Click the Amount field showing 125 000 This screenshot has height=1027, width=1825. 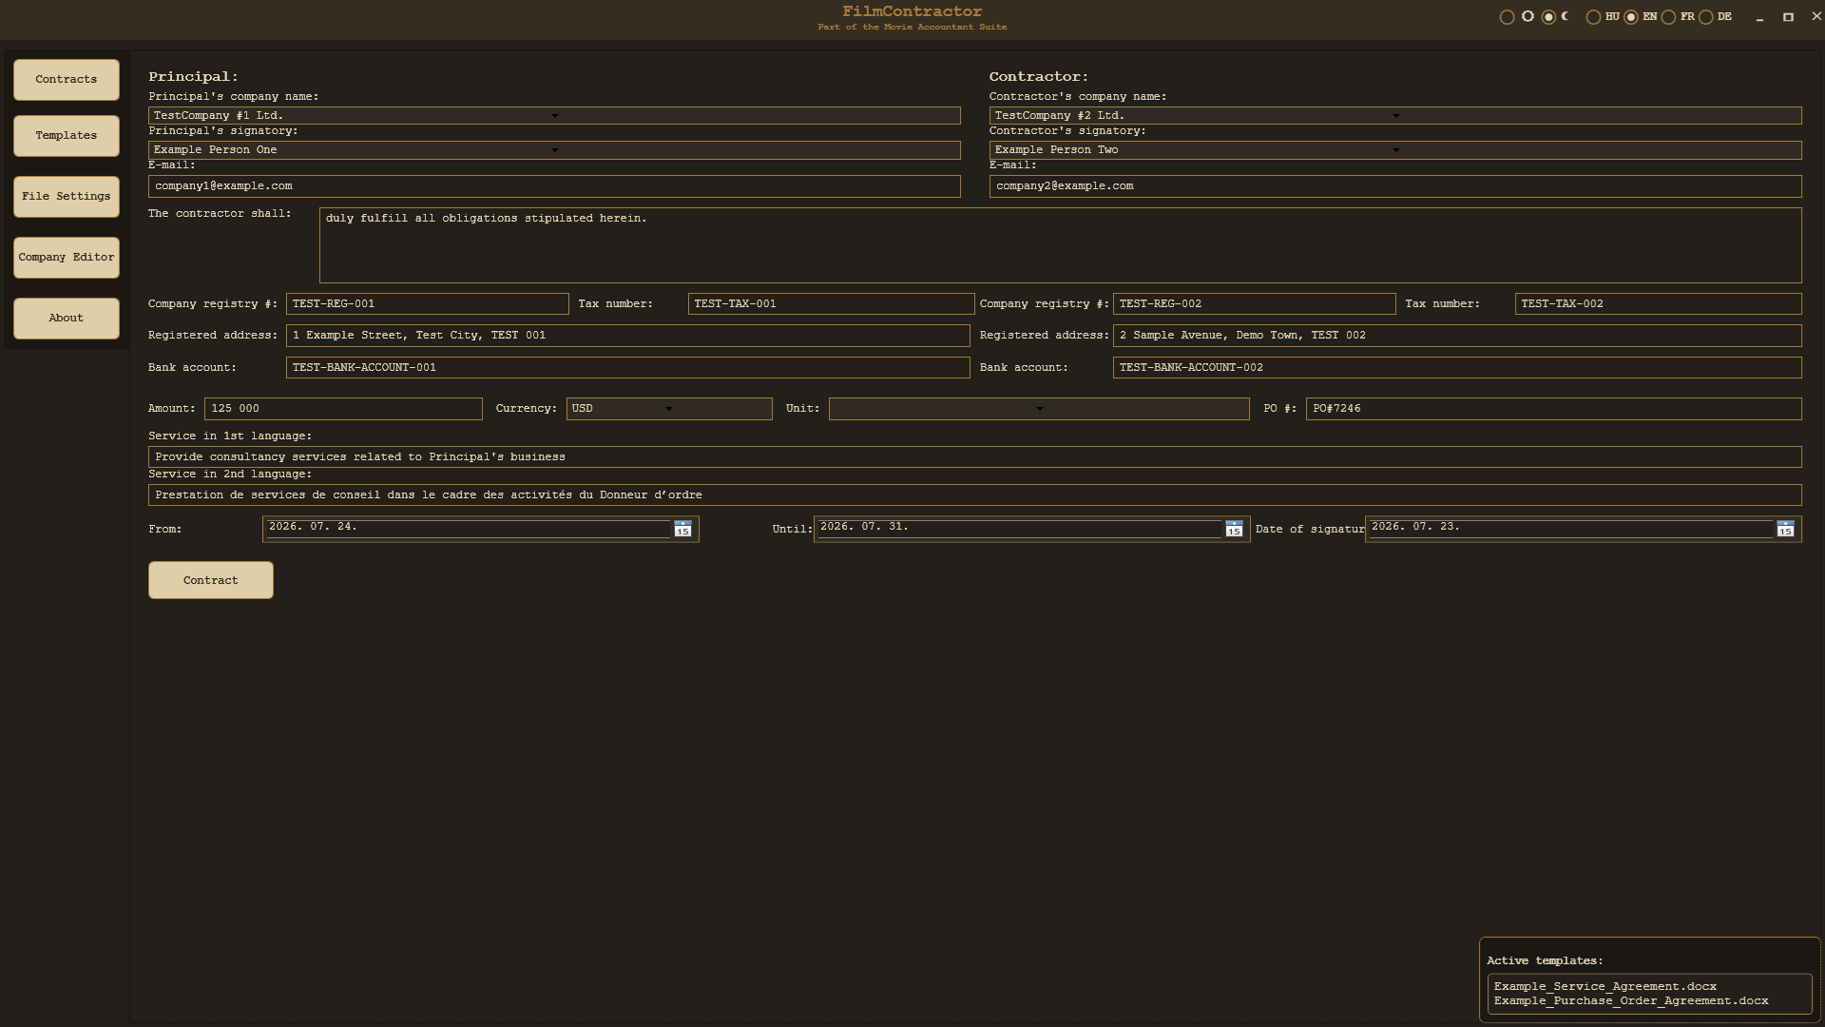(x=343, y=409)
